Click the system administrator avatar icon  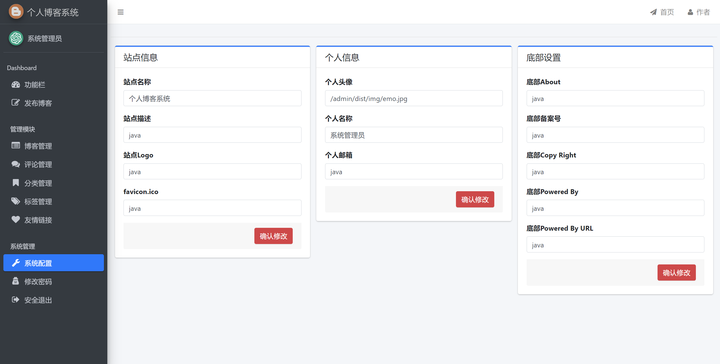pyautogui.click(x=16, y=38)
